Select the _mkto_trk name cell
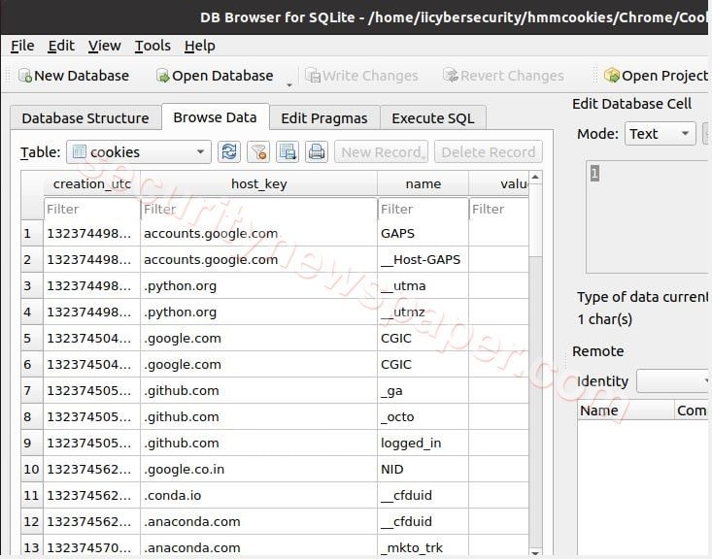Viewport: 712px width, 559px height. pos(423,547)
